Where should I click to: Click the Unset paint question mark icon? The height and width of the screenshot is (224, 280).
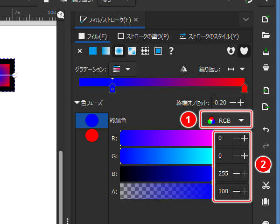tap(171, 51)
